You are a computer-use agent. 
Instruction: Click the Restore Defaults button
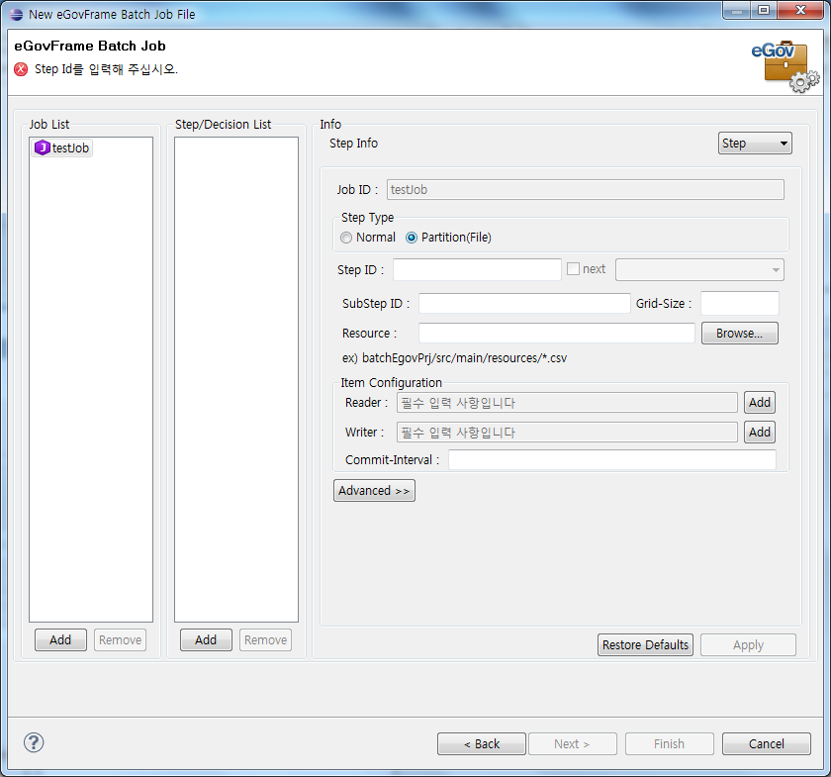point(645,645)
